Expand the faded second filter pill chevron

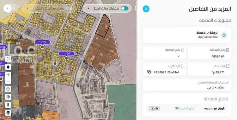coord(27,8)
